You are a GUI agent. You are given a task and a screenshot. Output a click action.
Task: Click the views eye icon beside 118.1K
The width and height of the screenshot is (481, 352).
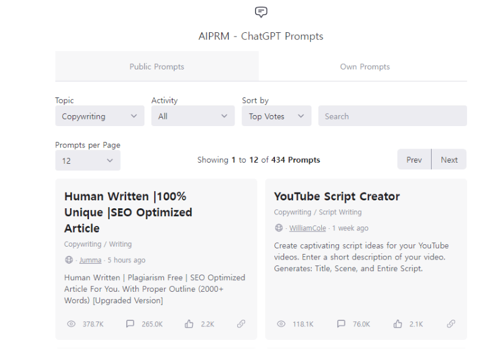click(281, 324)
